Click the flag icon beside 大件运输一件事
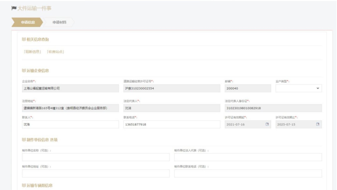Image resolution: width=337 pixels, height=190 pixels. pyautogui.click(x=13, y=8)
